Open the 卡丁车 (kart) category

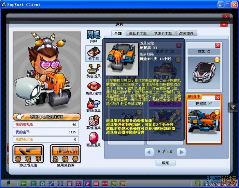click(x=94, y=53)
